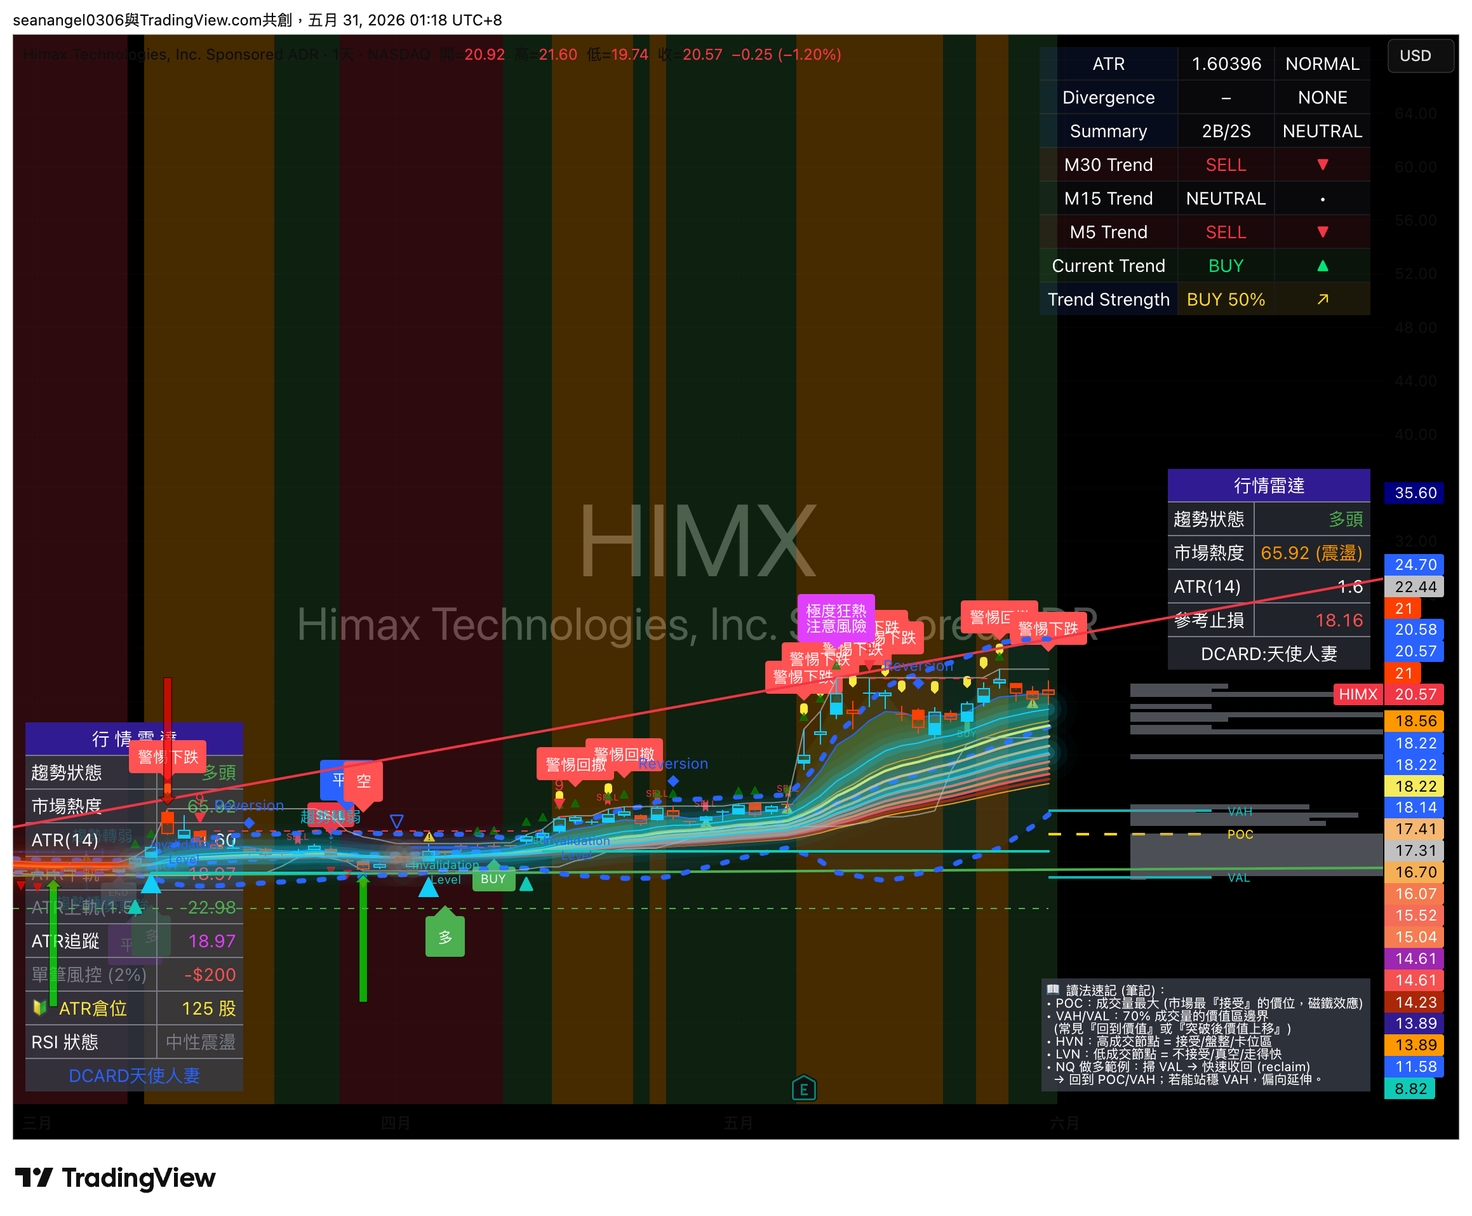
Task: Click the 125 股 position size value
Action: [x=208, y=1008]
